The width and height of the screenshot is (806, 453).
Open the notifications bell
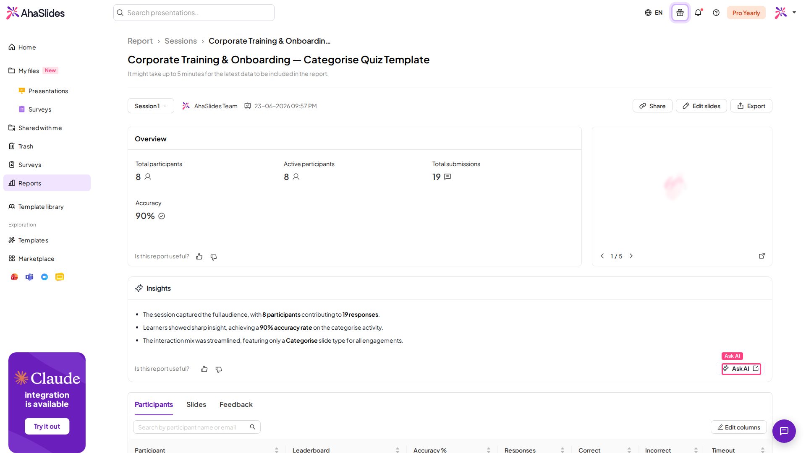[x=698, y=13]
